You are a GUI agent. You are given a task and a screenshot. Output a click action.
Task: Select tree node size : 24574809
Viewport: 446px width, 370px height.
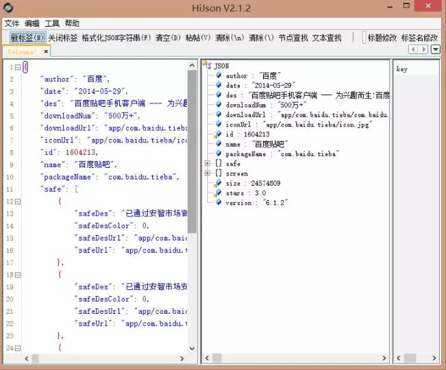coord(253,184)
